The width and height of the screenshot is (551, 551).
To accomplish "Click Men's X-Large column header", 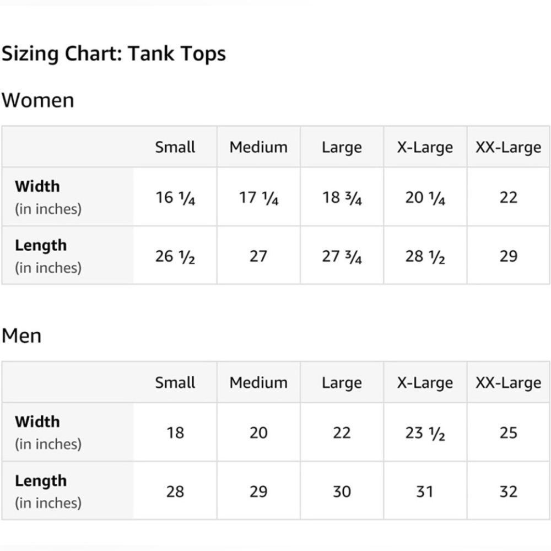I will pos(425,382).
